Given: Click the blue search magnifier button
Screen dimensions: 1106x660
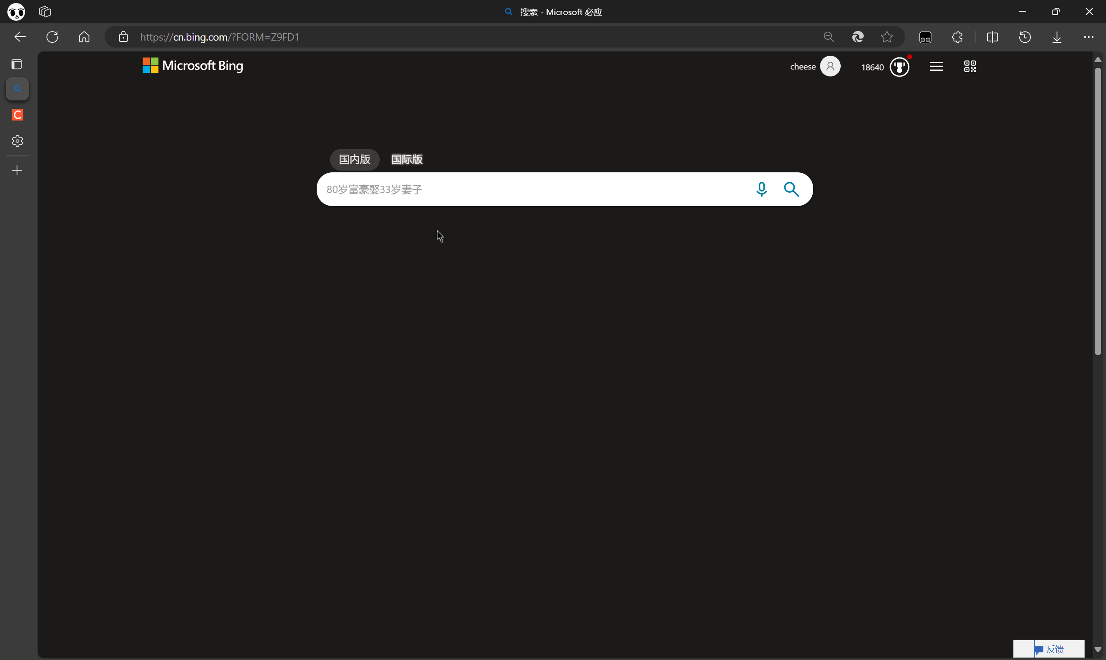Looking at the screenshot, I should 791,190.
